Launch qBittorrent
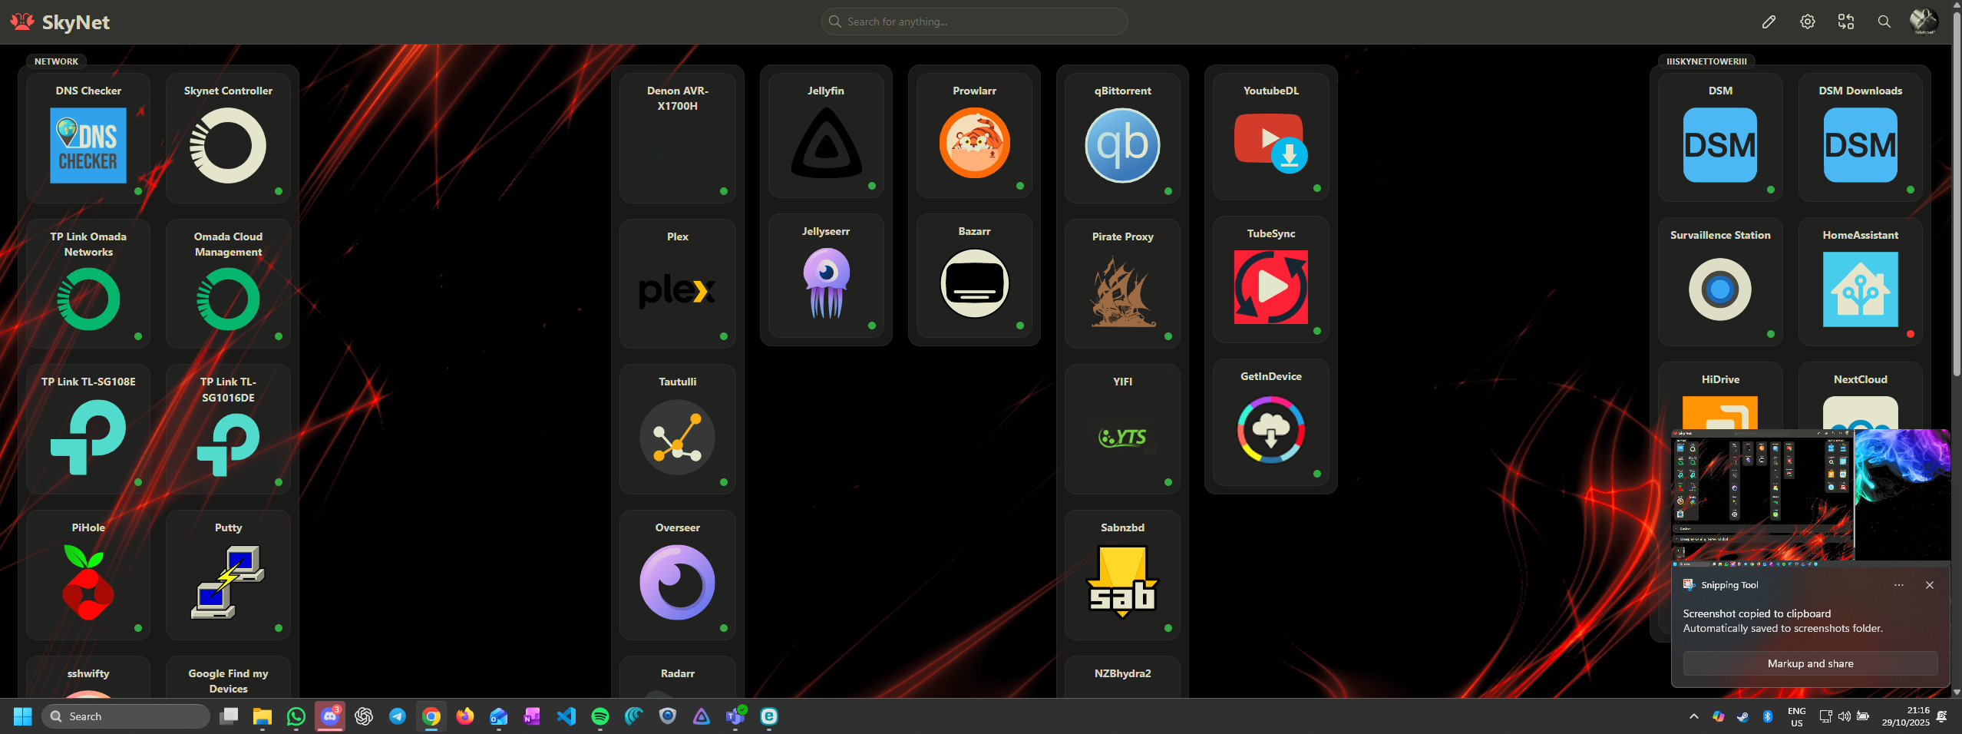Screen dimensions: 1962x734 [x=1122, y=138]
